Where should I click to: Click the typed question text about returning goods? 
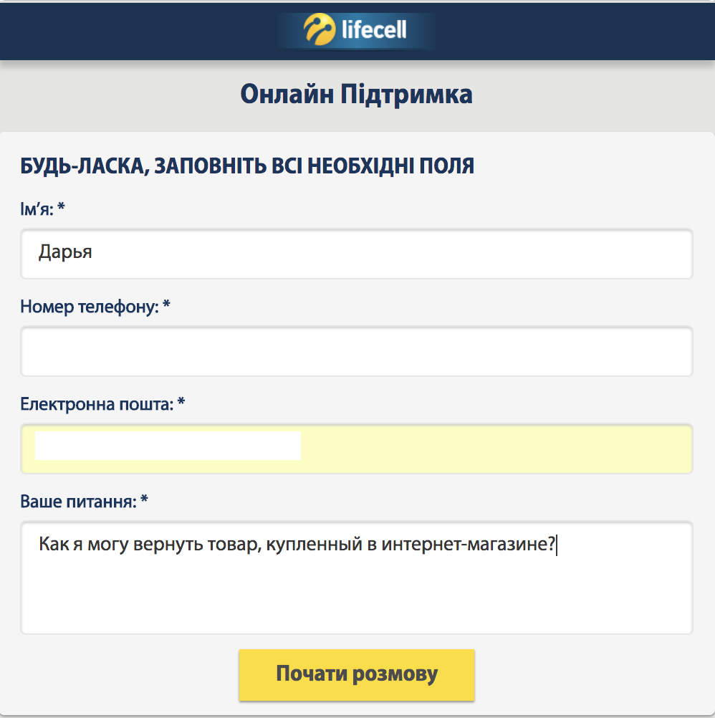[297, 545]
